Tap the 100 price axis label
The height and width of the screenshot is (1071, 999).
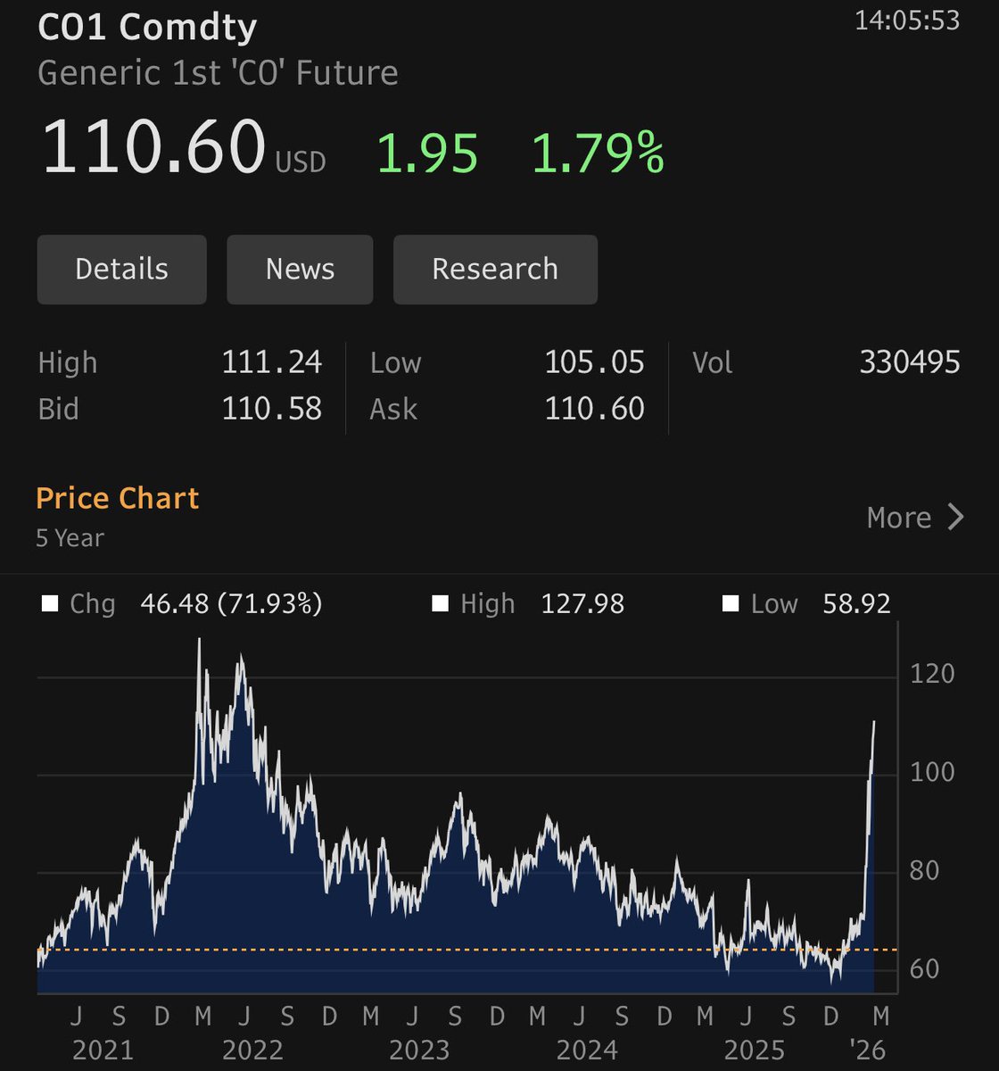click(932, 772)
